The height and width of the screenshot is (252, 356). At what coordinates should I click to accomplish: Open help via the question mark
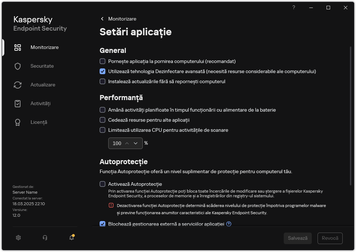click(x=293, y=8)
